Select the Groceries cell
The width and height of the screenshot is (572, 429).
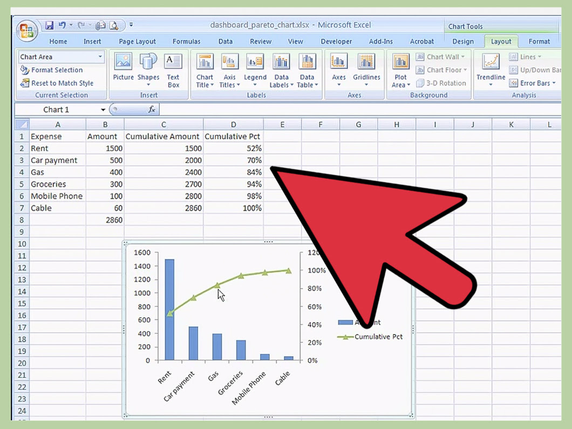pyautogui.click(x=58, y=184)
